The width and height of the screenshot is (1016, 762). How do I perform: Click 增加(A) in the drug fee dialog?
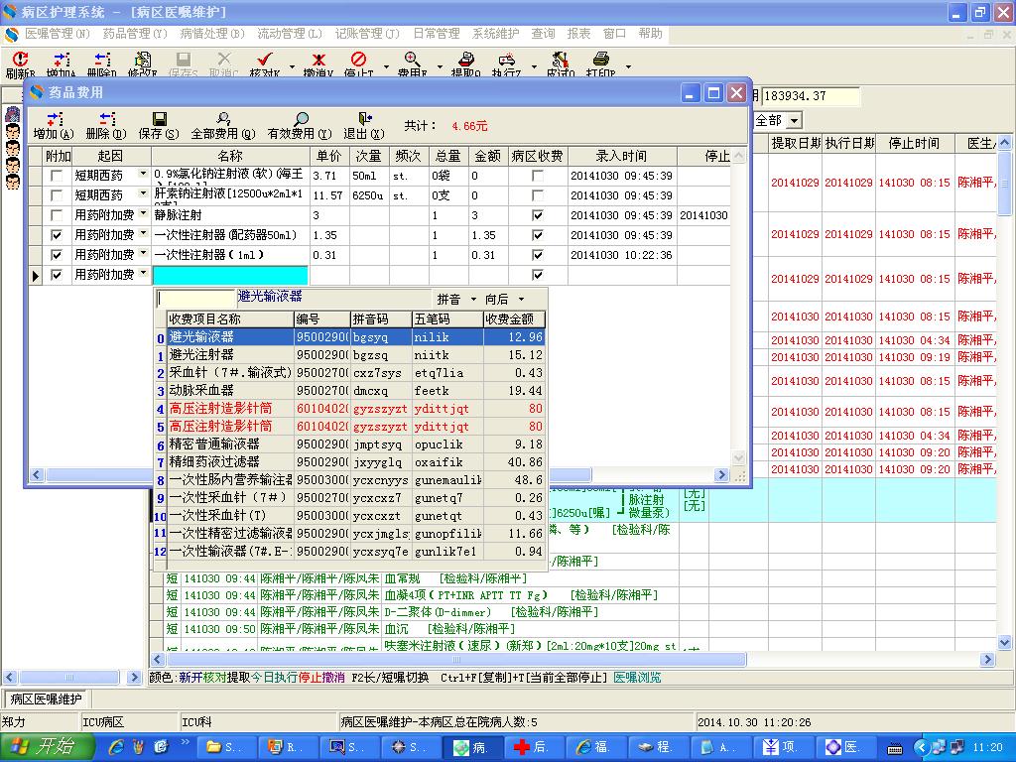(54, 126)
